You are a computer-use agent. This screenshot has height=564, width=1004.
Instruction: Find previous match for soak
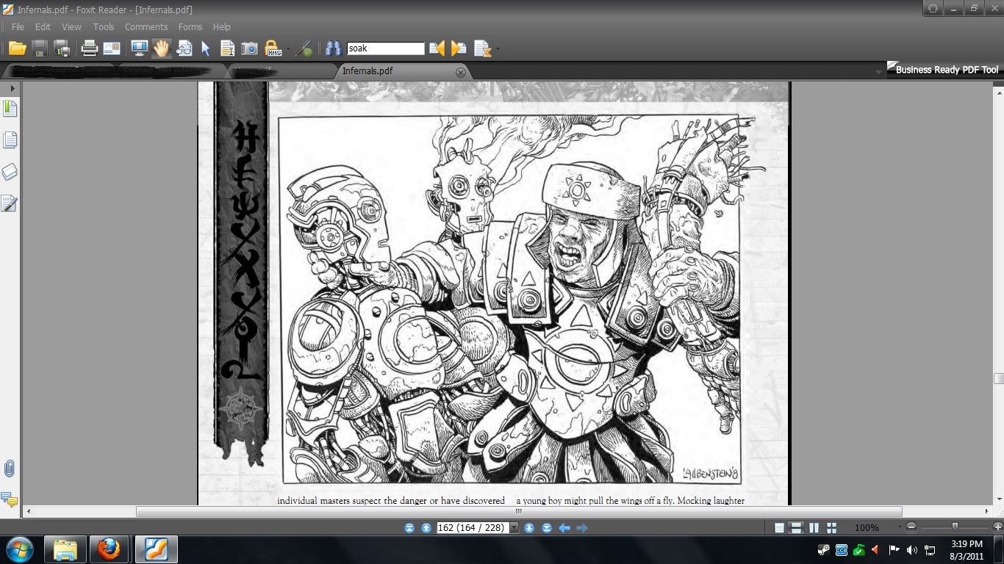[437, 48]
